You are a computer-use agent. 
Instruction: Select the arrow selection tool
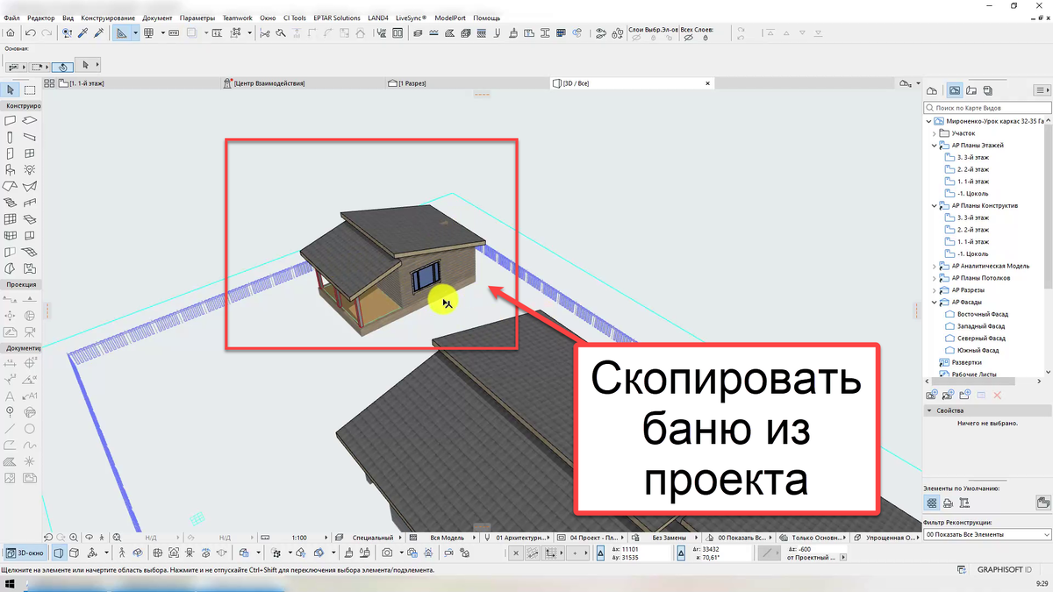11,89
